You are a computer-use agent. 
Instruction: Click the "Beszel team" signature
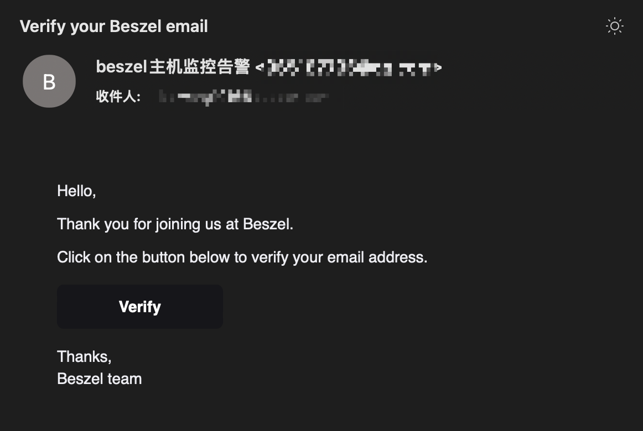[x=100, y=379]
